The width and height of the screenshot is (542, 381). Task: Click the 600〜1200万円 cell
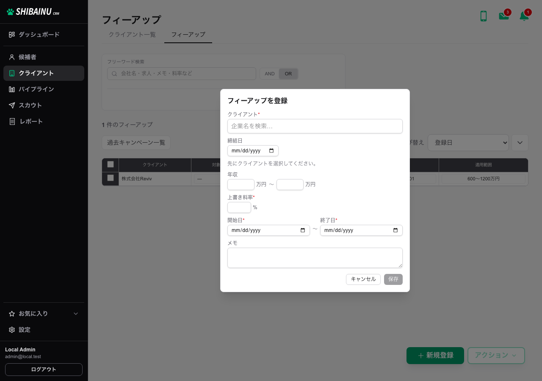point(484,179)
